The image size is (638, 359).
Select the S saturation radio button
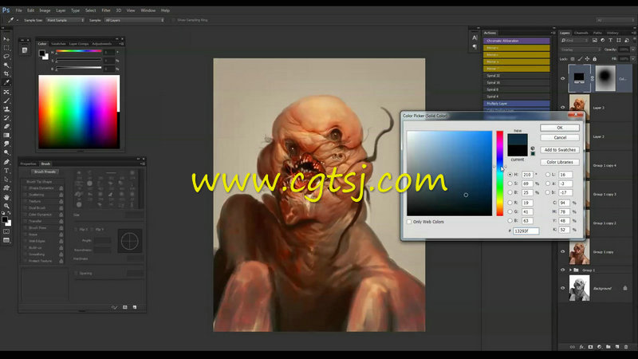coord(510,183)
